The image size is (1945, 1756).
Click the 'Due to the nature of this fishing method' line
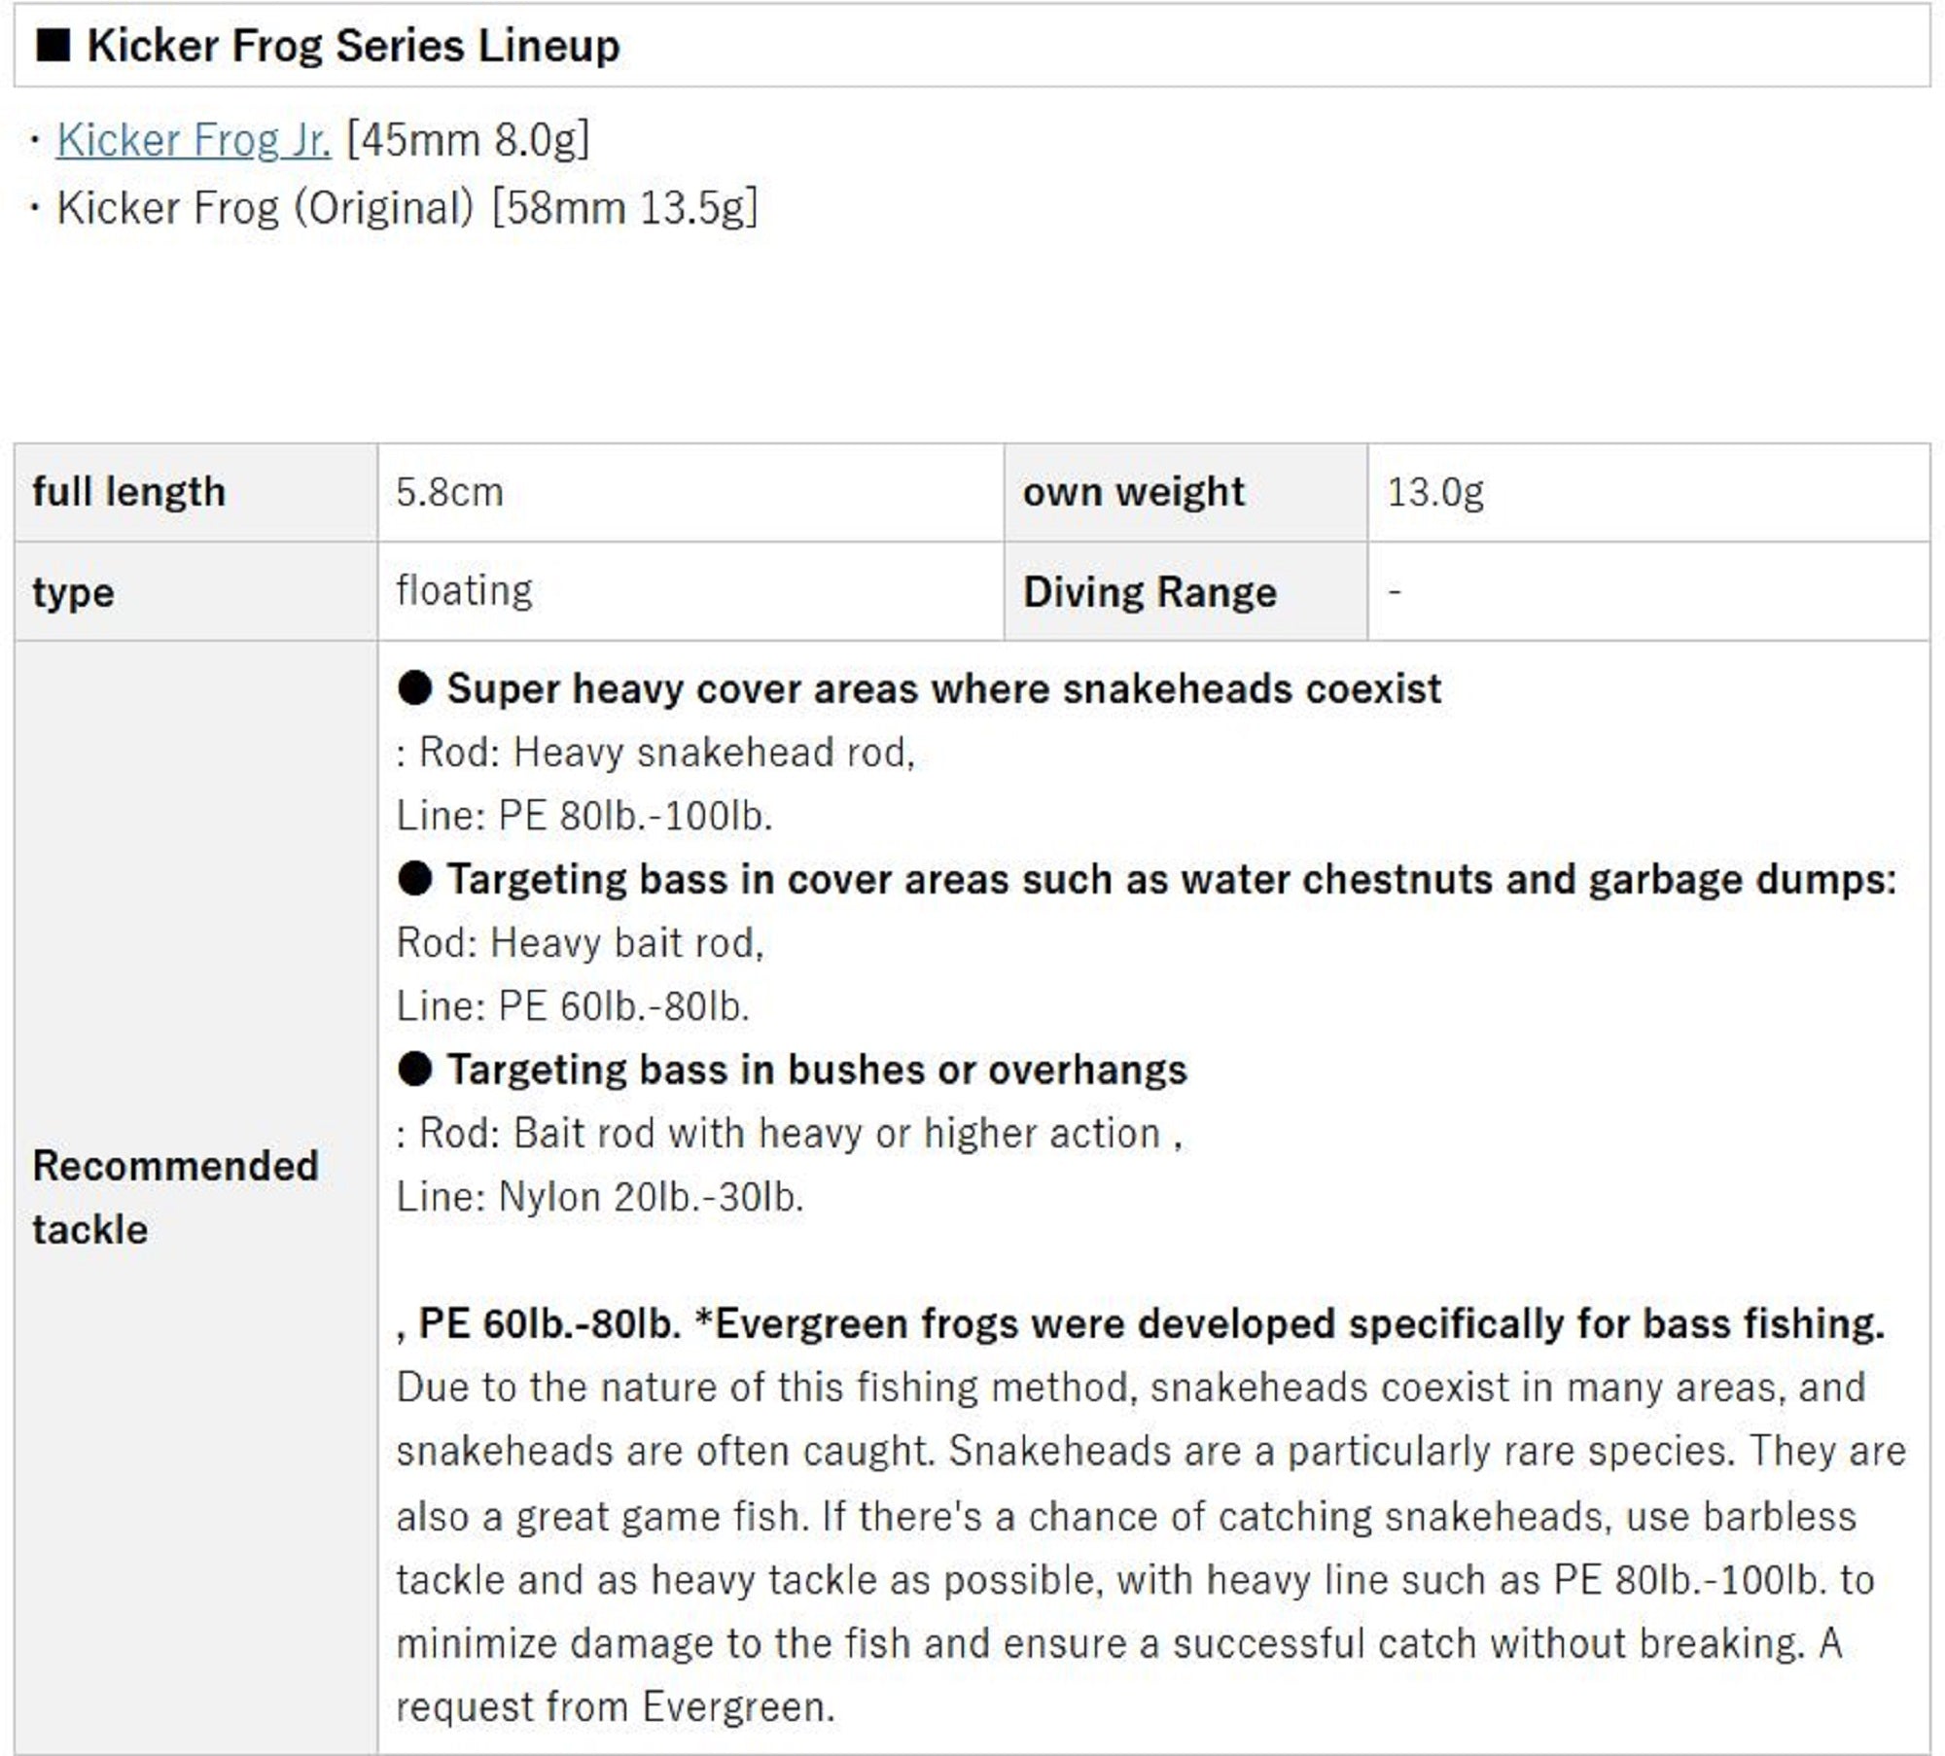click(x=1131, y=1387)
